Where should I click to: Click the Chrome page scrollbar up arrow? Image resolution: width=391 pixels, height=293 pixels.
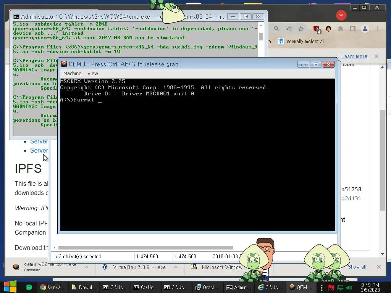383,67
